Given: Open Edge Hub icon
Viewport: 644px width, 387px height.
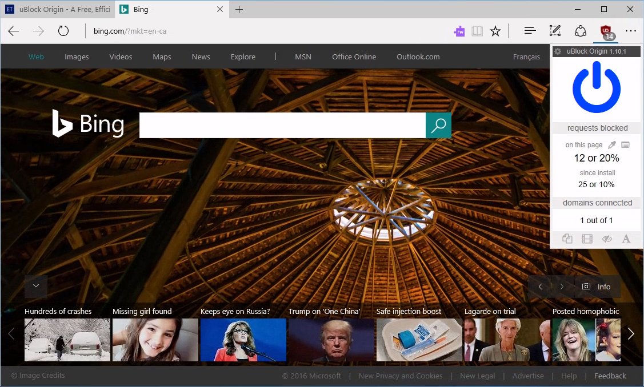Looking at the screenshot, I should pos(530,31).
